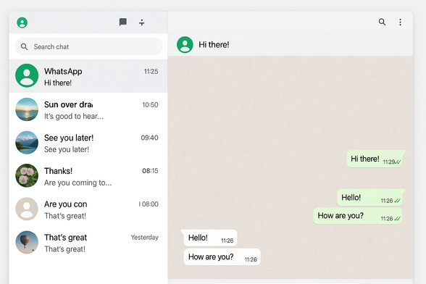
Task: Click the green WhatsApp chat avatar
Action: pyautogui.click(x=27, y=75)
